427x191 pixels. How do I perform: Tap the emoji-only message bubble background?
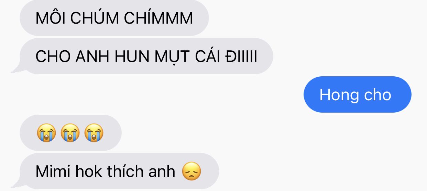pos(70,133)
